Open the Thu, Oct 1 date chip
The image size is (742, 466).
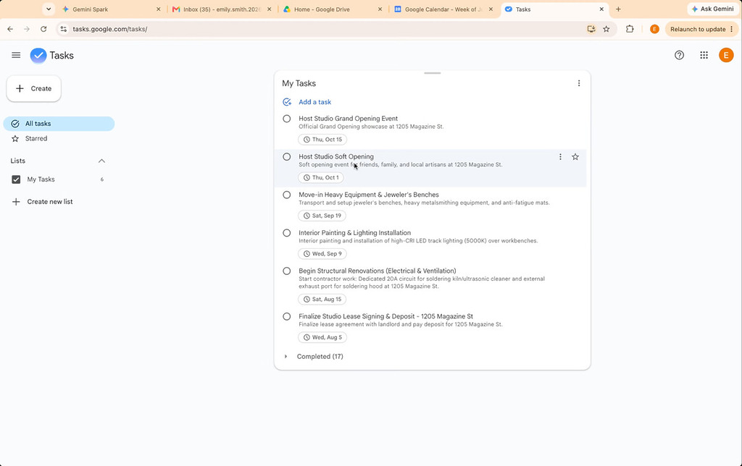tap(321, 178)
